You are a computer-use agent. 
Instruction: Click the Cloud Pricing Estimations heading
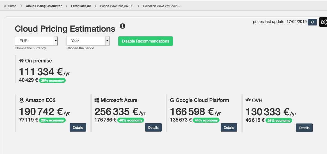pos(65,29)
